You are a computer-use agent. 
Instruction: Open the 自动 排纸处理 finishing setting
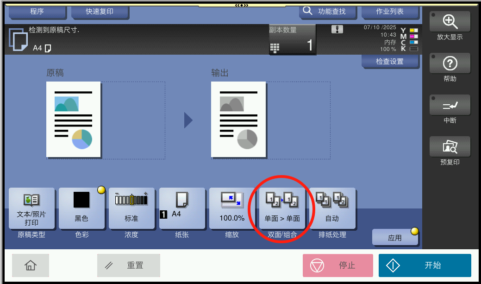pyautogui.click(x=332, y=208)
